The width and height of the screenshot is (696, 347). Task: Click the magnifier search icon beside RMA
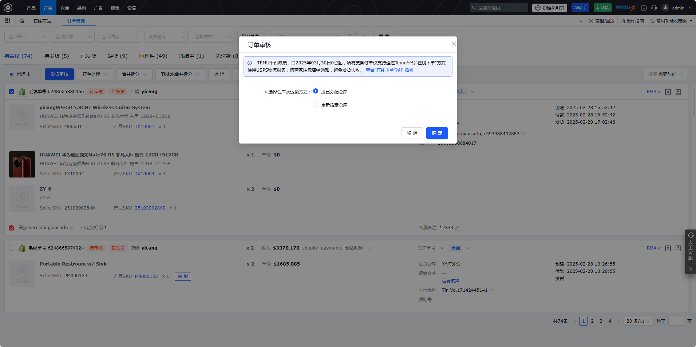668,92
